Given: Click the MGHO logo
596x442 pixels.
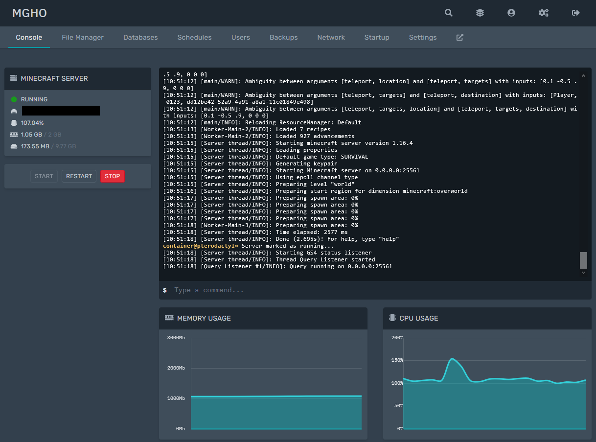Looking at the screenshot, I should click(29, 13).
